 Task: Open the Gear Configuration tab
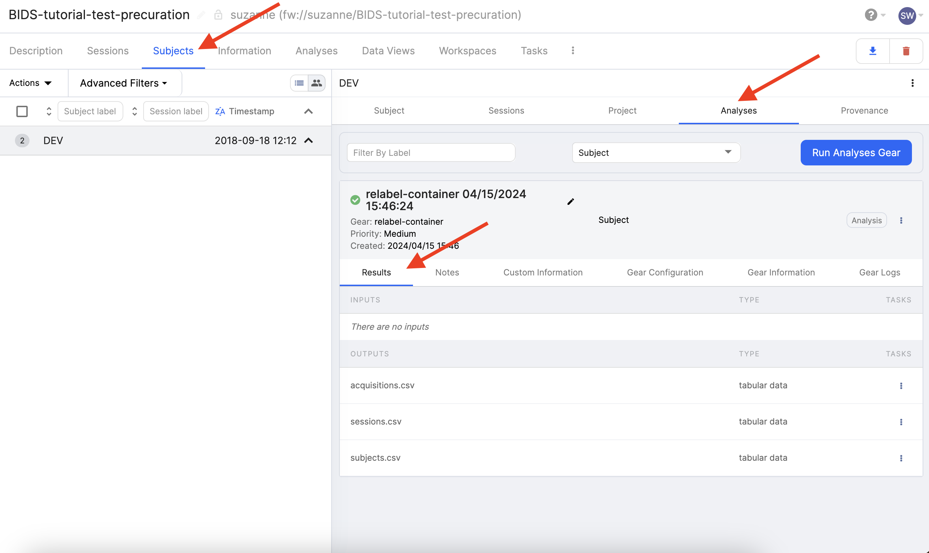coord(665,272)
